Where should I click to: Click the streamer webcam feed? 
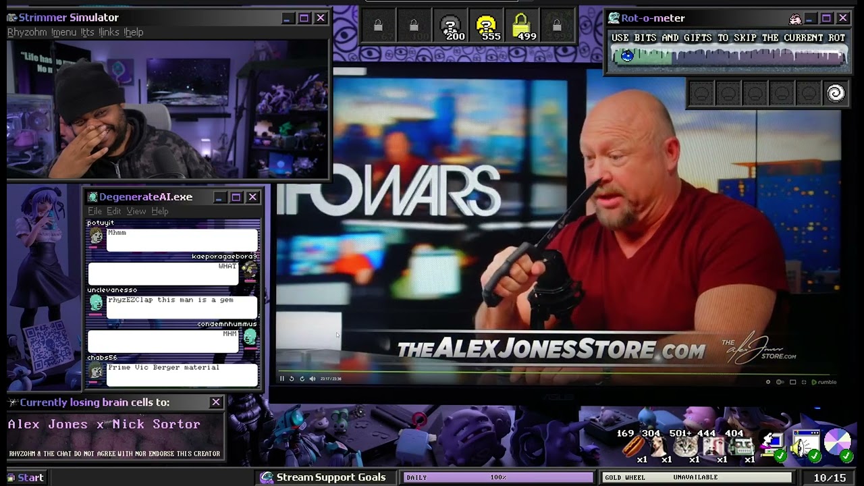[x=167, y=109]
